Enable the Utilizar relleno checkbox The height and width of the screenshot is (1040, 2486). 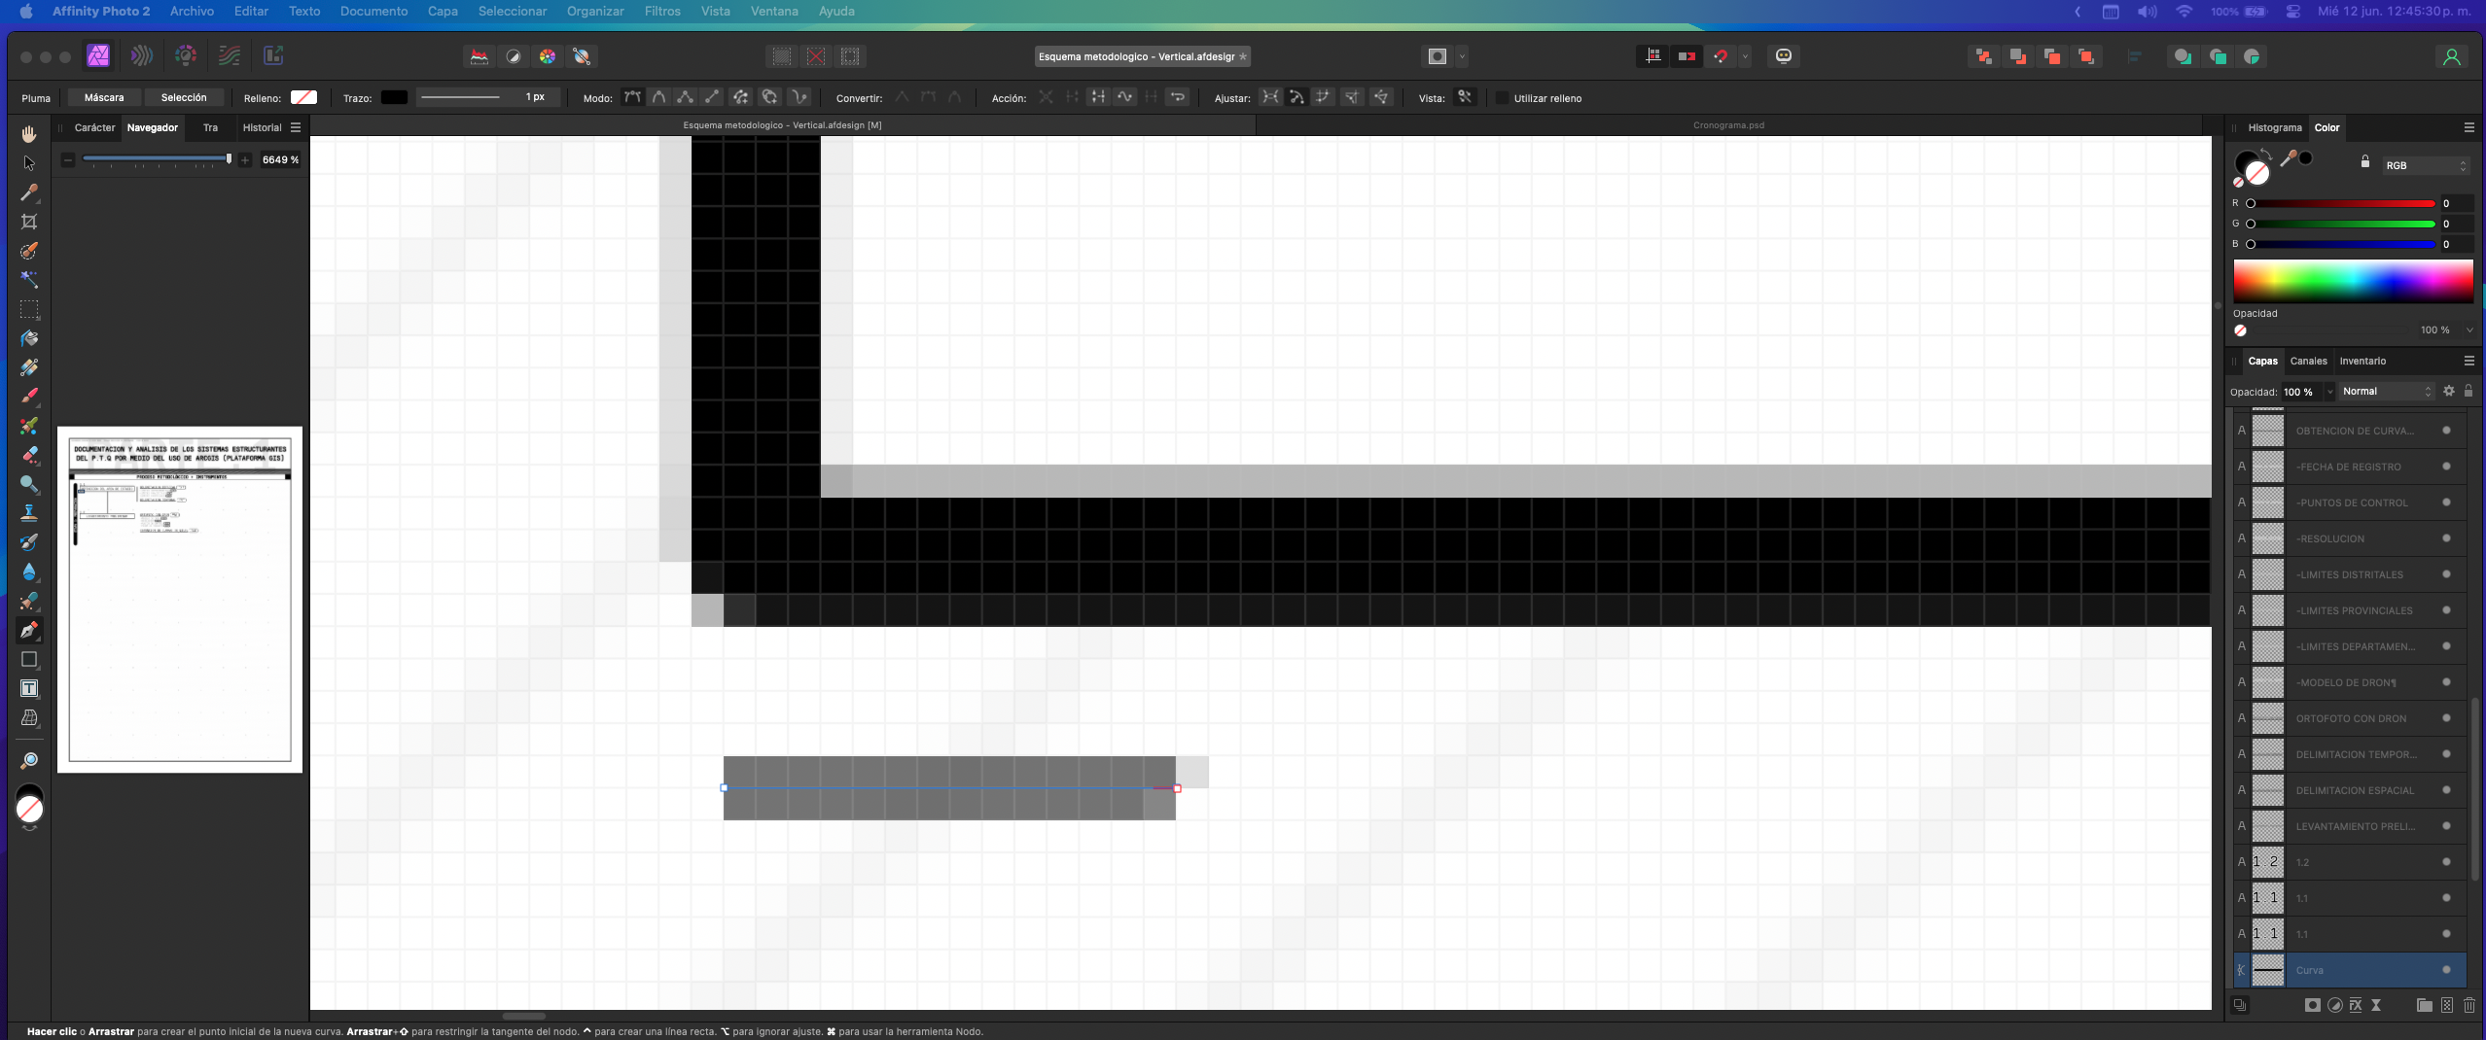click(x=1503, y=97)
